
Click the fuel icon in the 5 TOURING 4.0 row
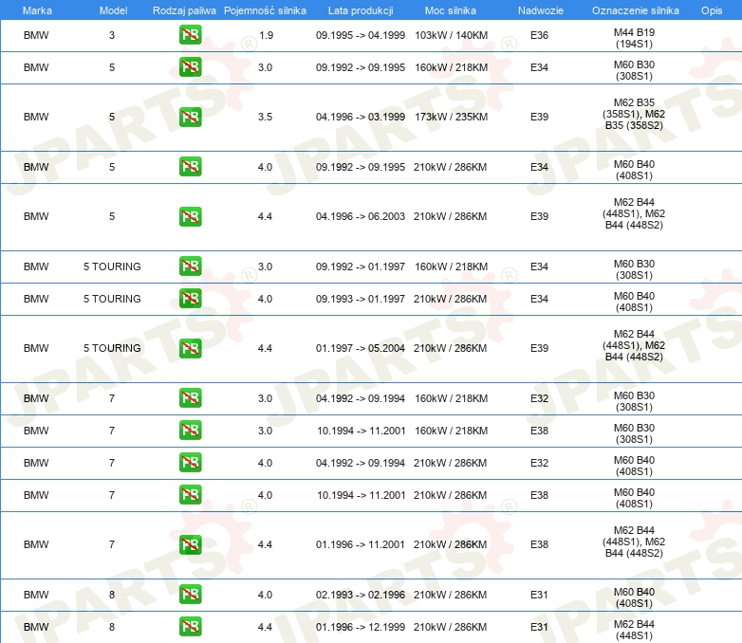pyautogui.click(x=190, y=299)
